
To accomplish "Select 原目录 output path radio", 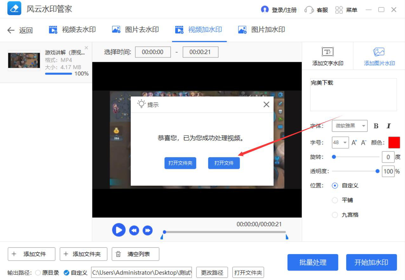I will point(38,273).
